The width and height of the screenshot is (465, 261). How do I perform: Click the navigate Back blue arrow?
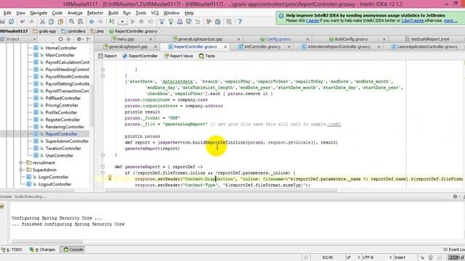coord(92,22)
